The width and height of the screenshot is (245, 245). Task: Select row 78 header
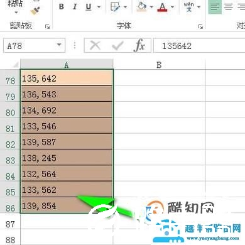(10, 78)
